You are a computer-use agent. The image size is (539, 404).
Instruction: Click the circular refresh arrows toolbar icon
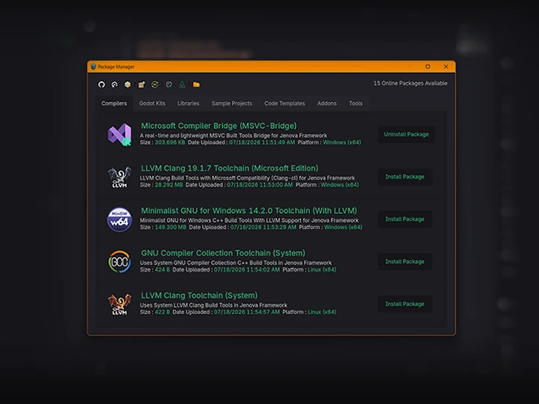pos(155,85)
